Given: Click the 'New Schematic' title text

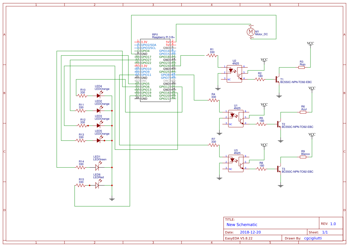Looking at the screenshot, I should coord(242,225).
